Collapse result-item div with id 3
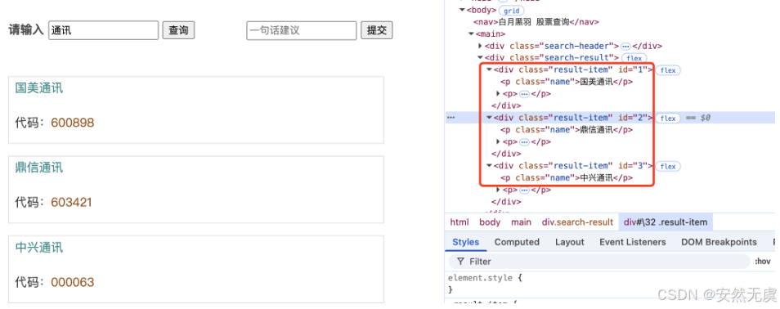This screenshot has height=309, width=780. coord(489,166)
